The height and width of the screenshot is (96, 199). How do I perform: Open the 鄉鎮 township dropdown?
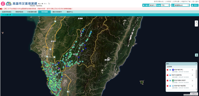pyautogui.click(x=165, y=5)
